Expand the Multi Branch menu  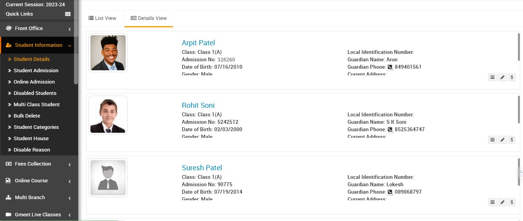point(38,198)
